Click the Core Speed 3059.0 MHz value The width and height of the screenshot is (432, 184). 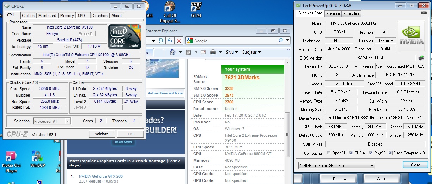(x=49, y=89)
